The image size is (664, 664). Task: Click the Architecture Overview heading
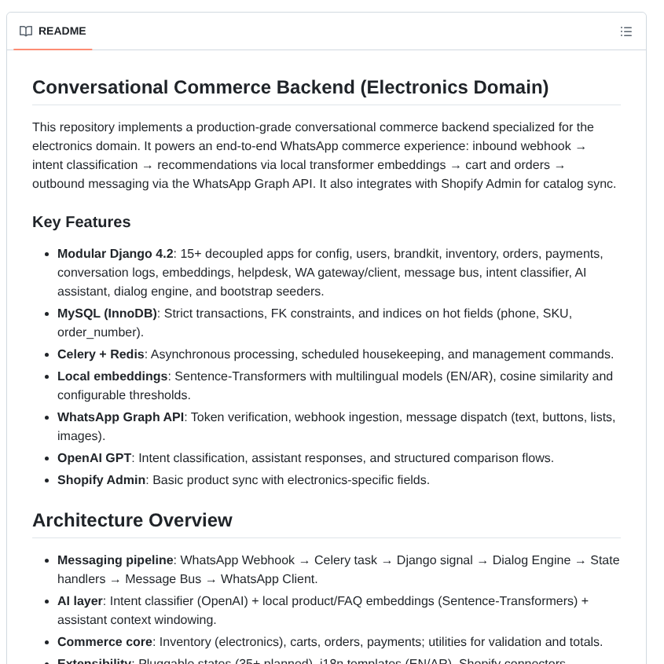pos(132,520)
